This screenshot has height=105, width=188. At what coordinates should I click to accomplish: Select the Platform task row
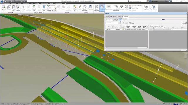tap(127, 29)
